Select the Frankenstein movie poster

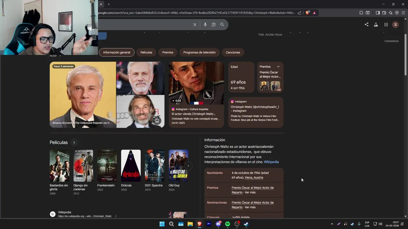107,166
